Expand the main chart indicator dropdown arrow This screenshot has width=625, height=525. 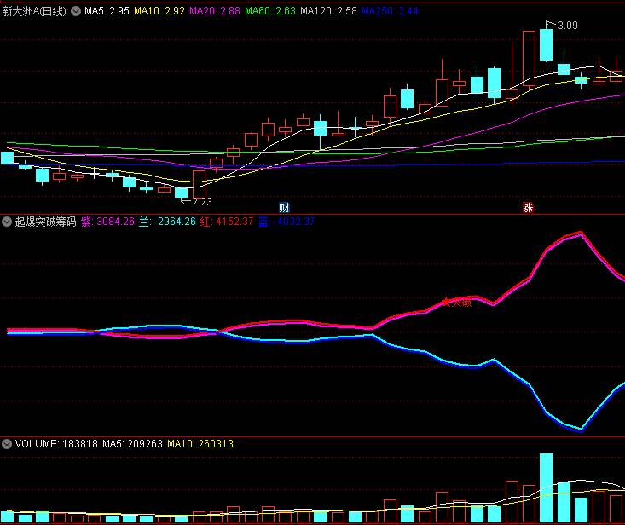[76, 11]
